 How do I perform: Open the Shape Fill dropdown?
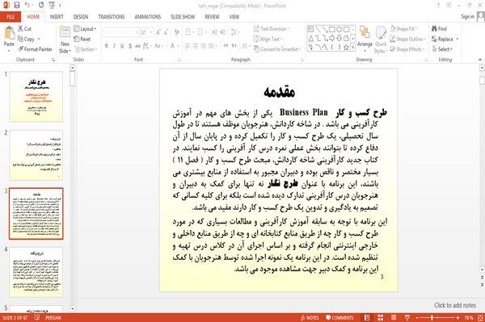tap(403, 29)
